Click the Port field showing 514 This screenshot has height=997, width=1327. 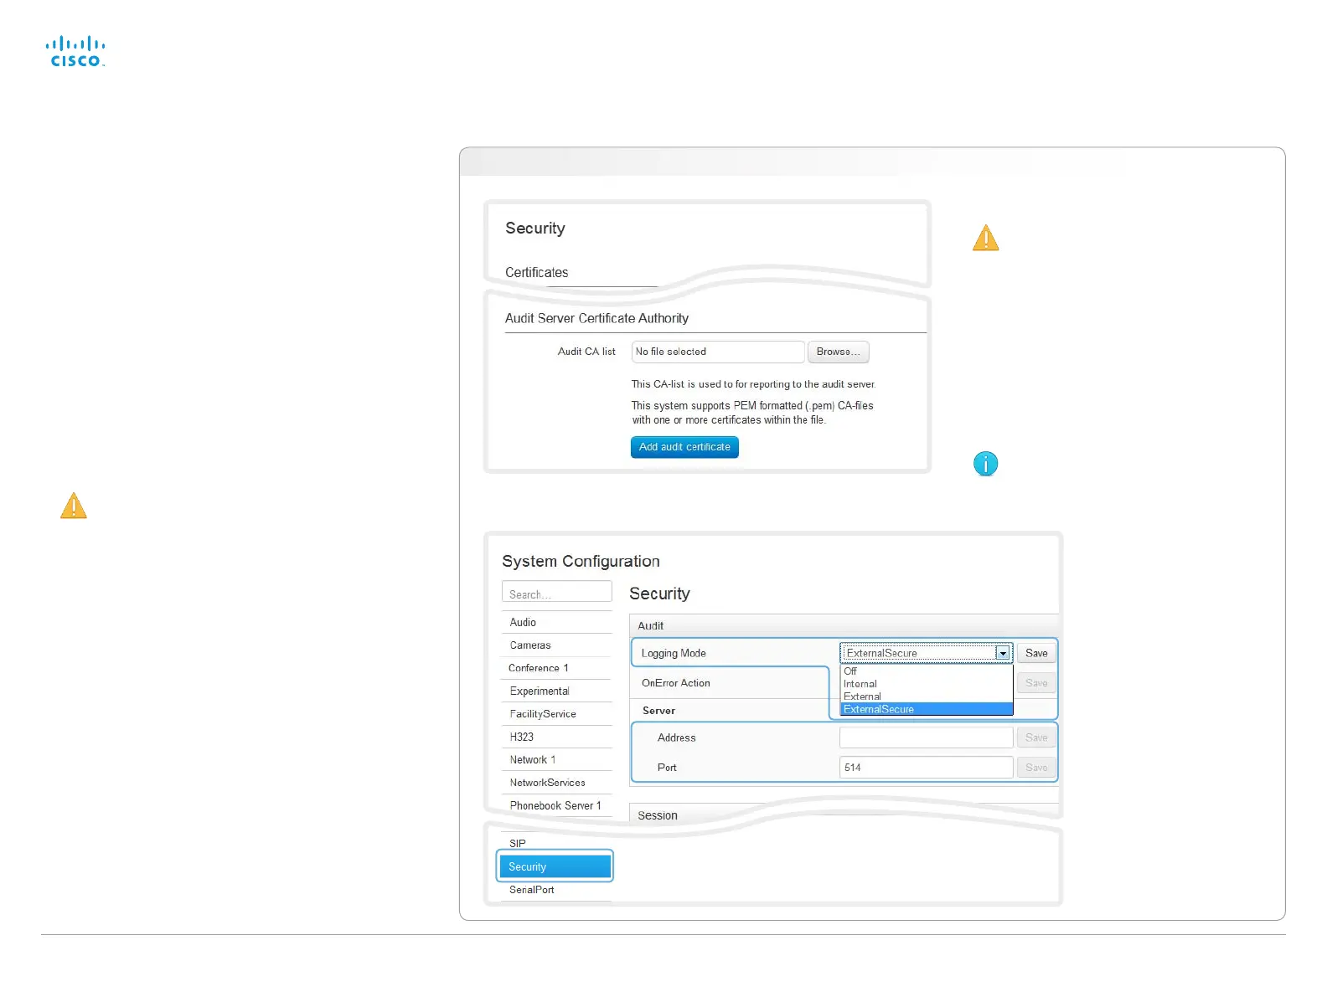click(x=926, y=768)
